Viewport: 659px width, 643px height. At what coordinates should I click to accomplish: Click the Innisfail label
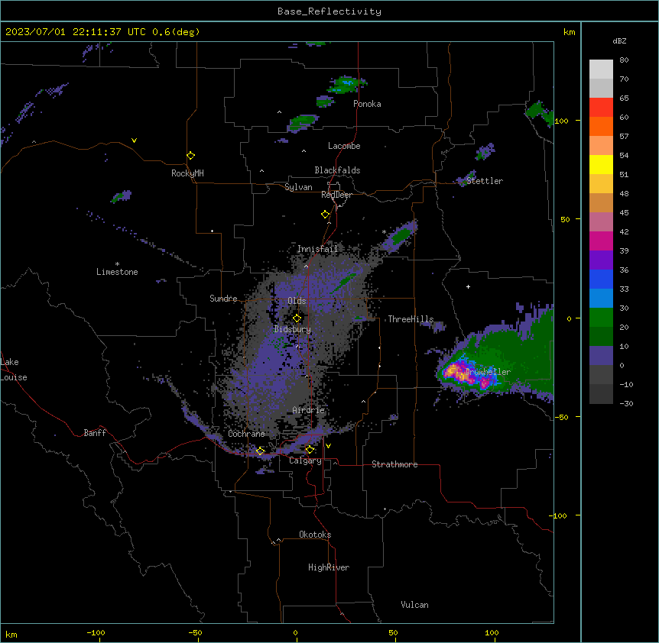317,249
